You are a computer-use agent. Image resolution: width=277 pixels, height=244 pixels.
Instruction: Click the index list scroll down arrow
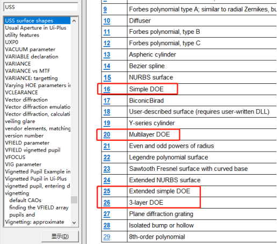74,223
